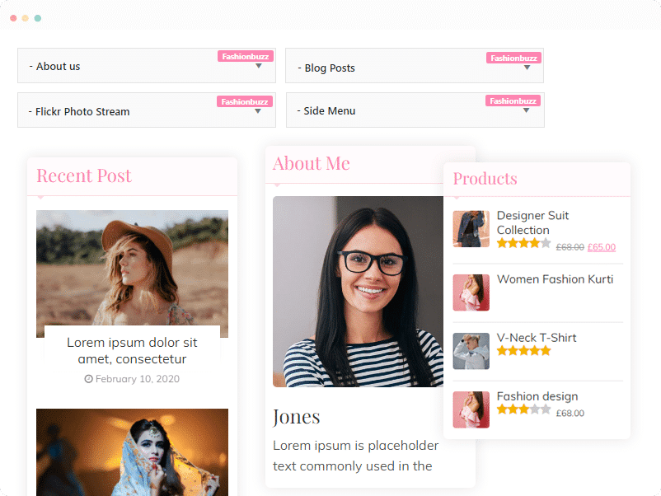Open Designer Suit Collection product thumbnail

click(x=471, y=229)
